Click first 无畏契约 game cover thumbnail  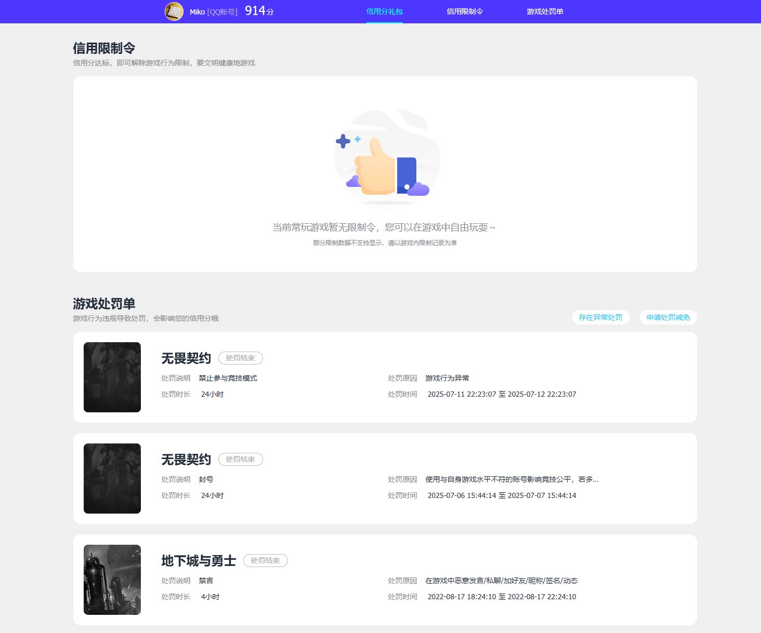tap(112, 377)
